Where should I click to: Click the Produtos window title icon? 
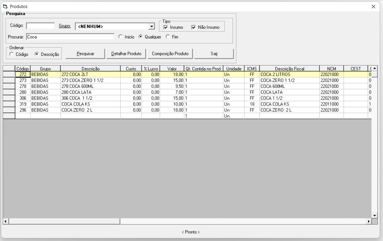[x=5, y=6]
